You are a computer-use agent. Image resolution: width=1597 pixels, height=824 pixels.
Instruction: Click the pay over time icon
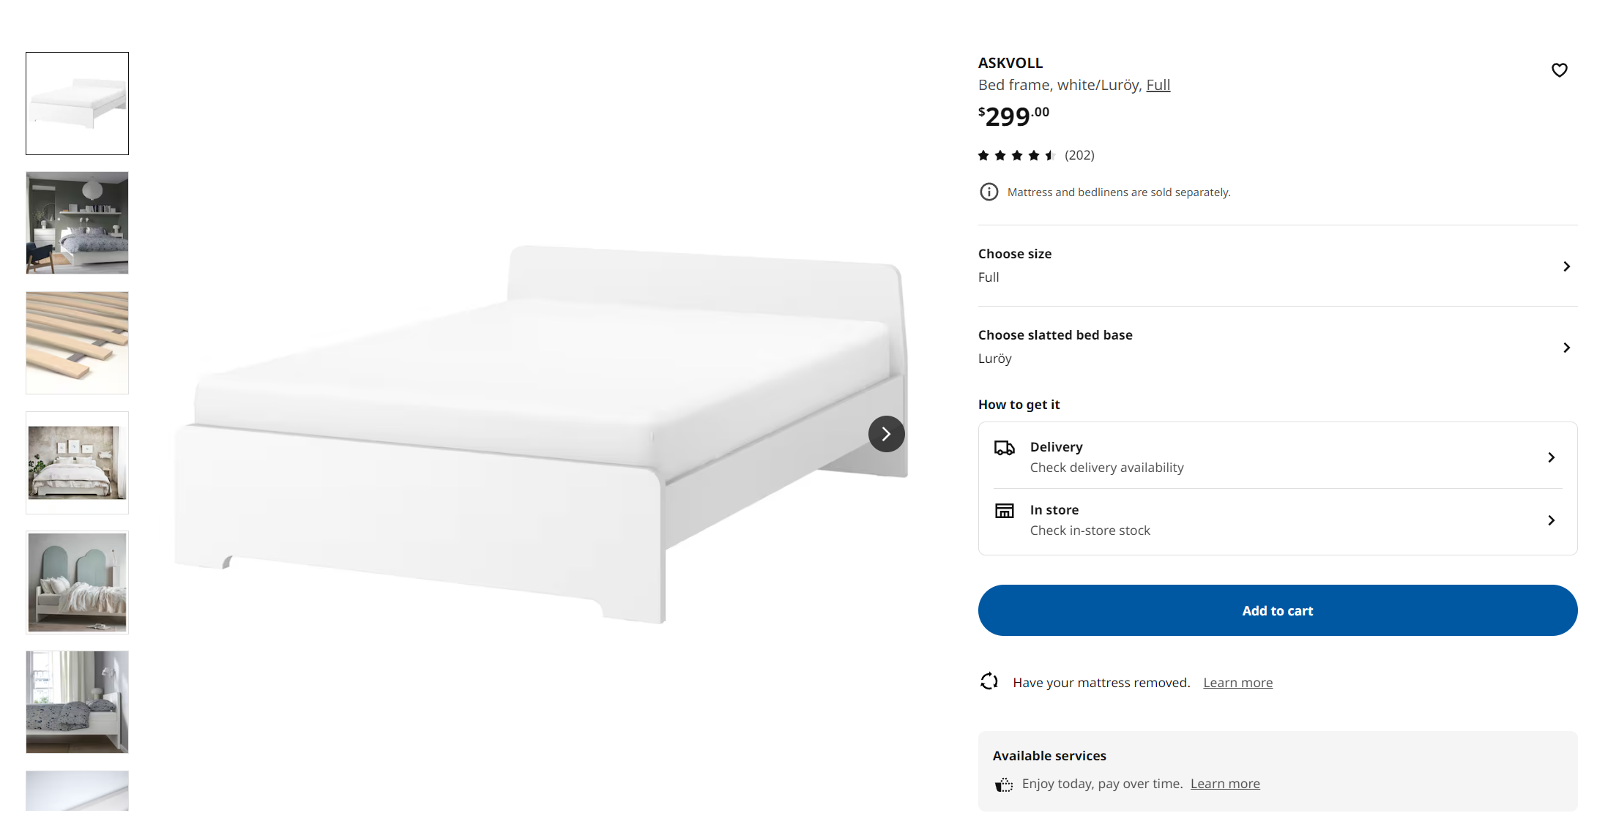pyautogui.click(x=1003, y=784)
